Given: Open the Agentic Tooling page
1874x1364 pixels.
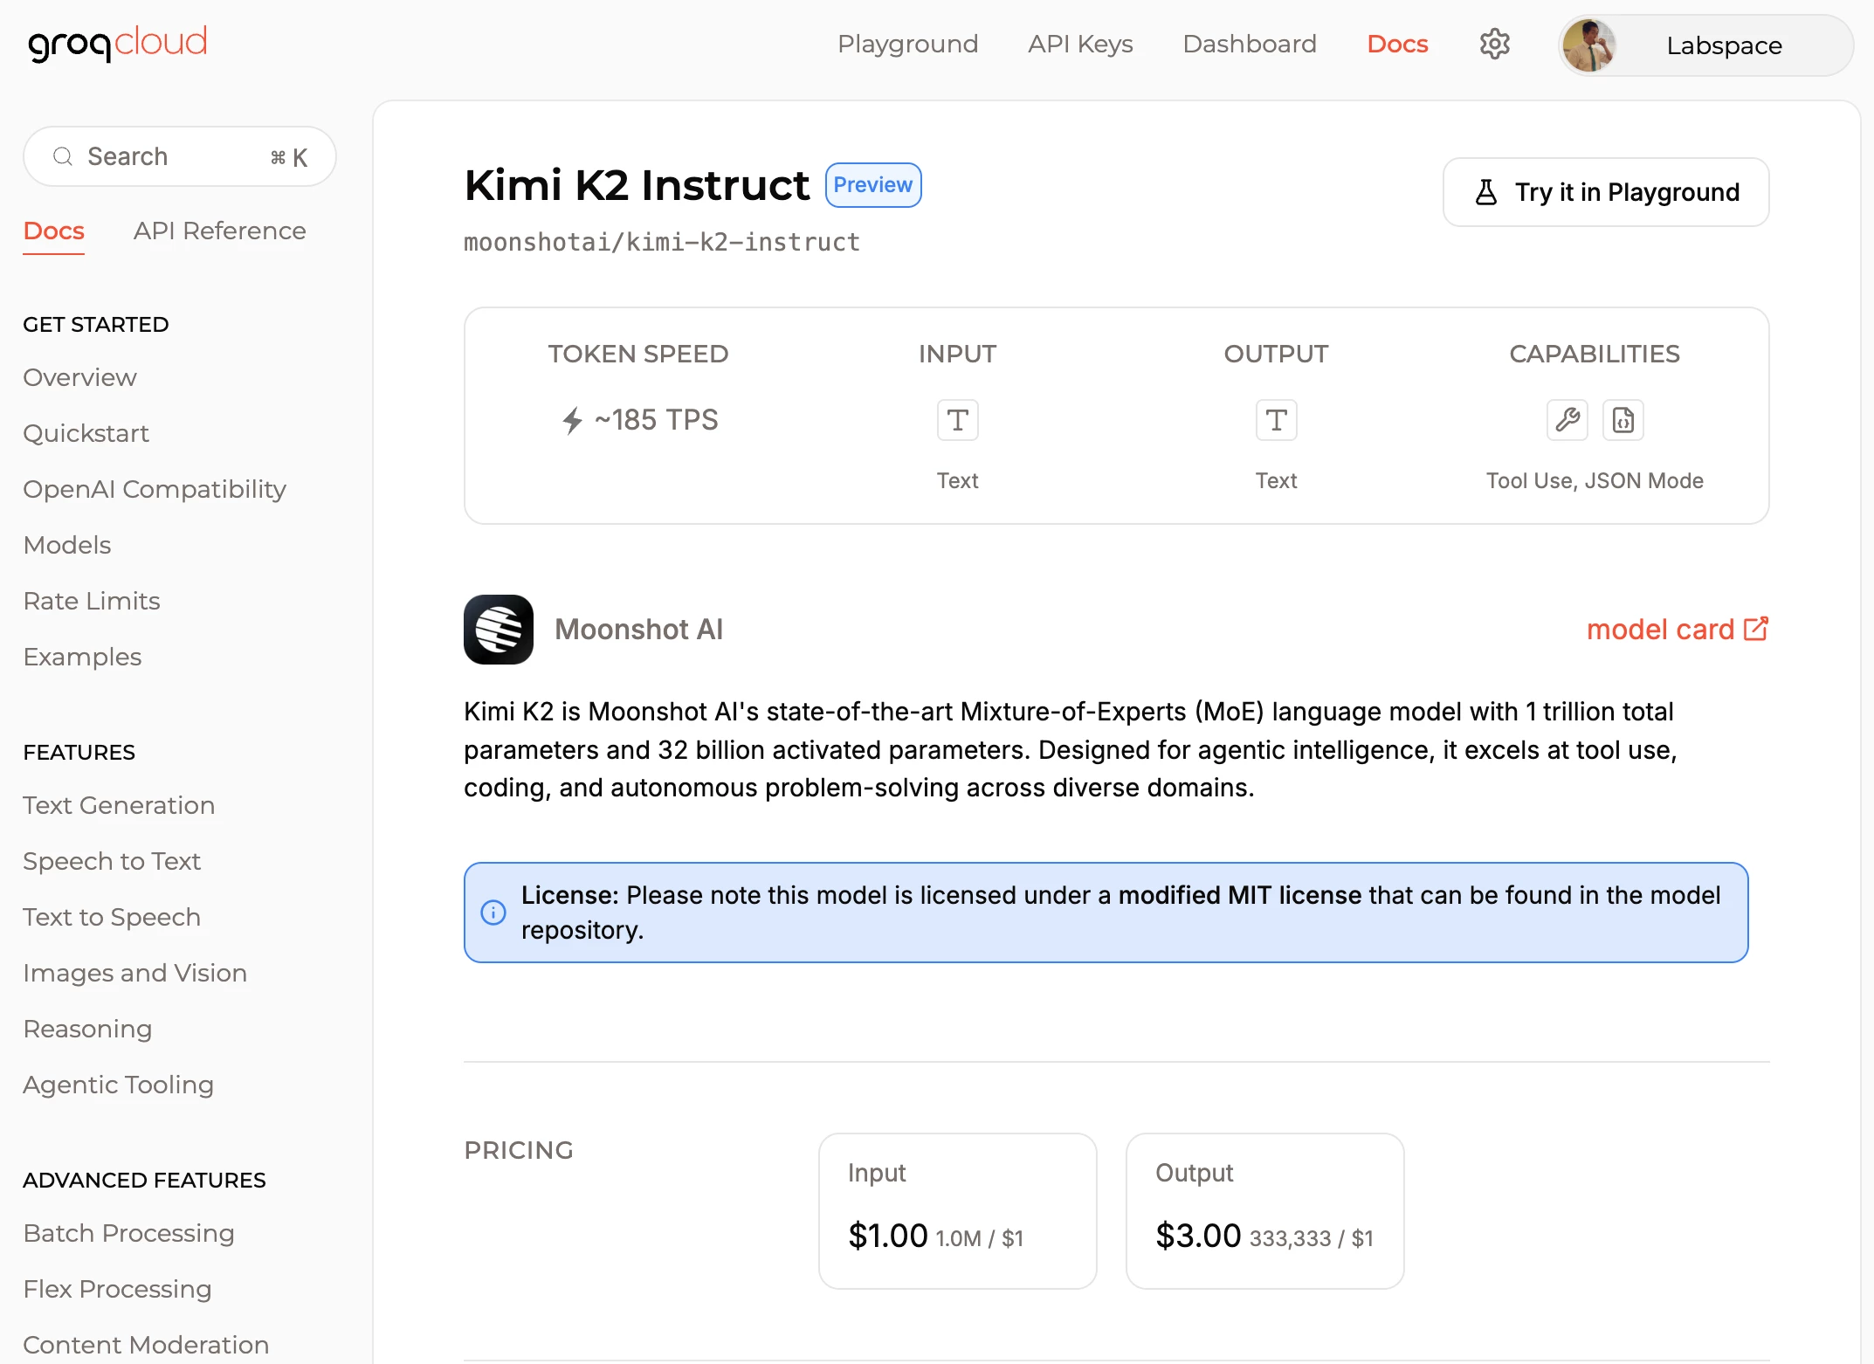Looking at the screenshot, I should tap(118, 1085).
